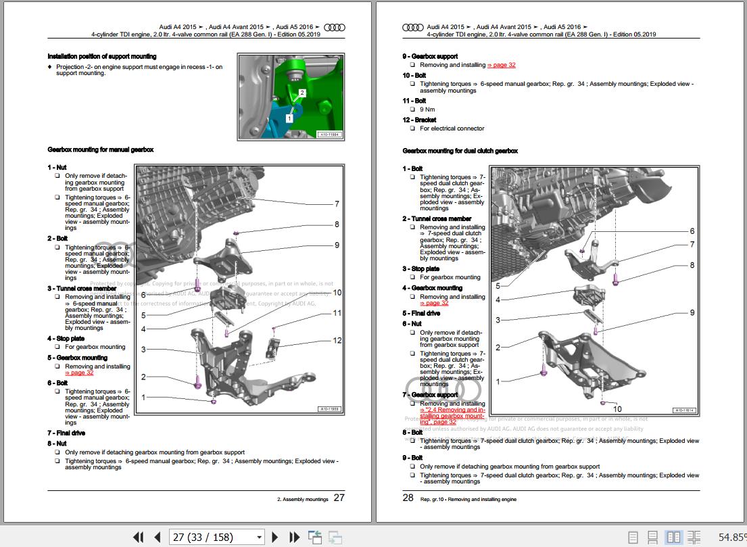Click the '9 - Gearbox support' heading
Image resolution: width=747 pixels, height=547 pixels.
tap(430, 56)
